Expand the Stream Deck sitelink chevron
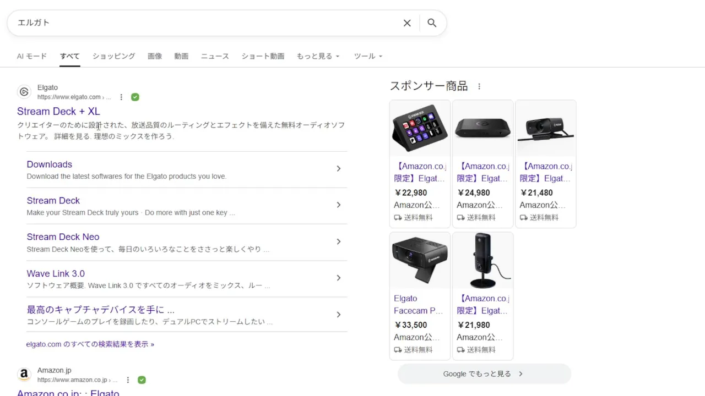The image size is (705, 396). [x=339, y=205]
